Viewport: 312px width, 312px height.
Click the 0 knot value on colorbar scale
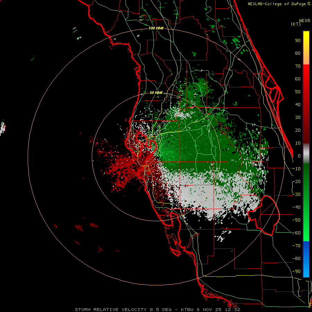(x=299, y=156)
